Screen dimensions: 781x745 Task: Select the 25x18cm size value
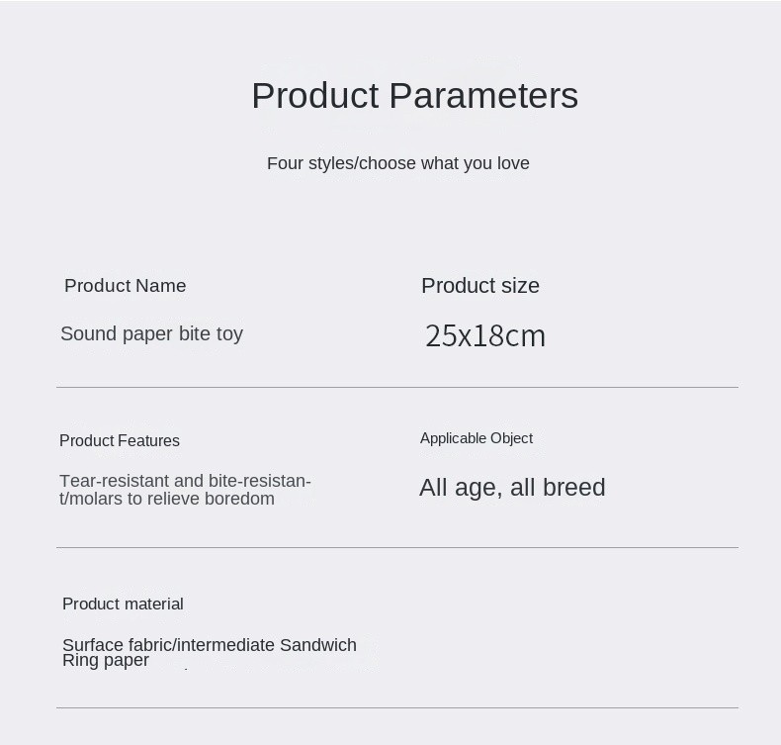485,335
